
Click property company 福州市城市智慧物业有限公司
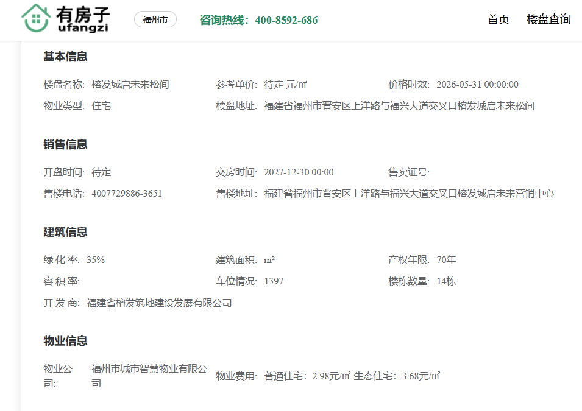coord(149,376)
